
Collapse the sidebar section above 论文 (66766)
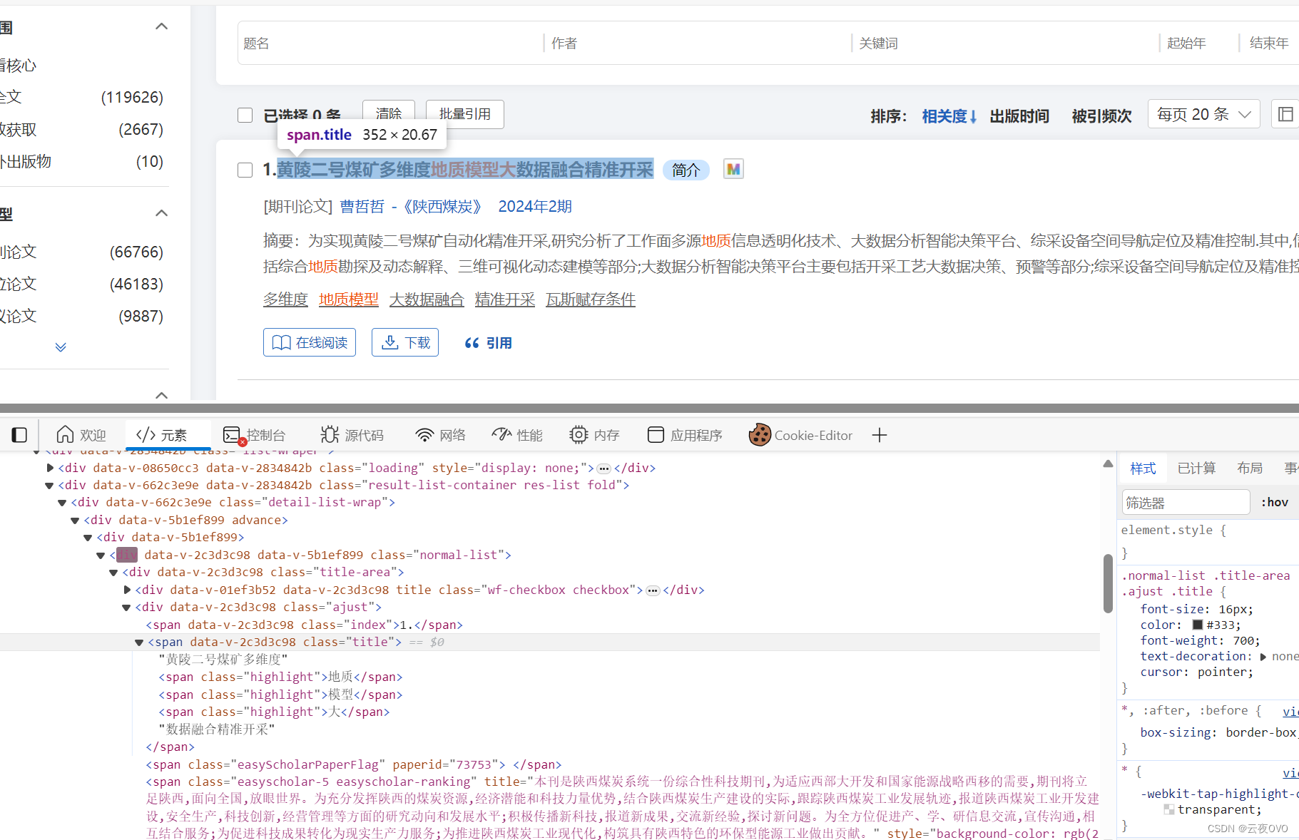162,213
